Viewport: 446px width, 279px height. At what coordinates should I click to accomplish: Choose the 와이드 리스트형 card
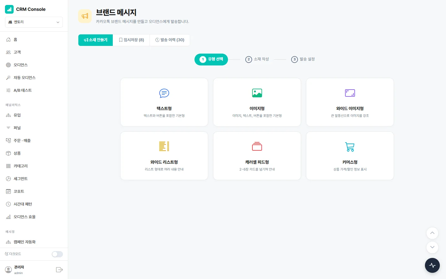[x=164, y=156]
